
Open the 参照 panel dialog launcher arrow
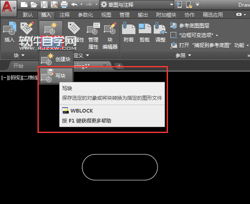tap(248, 56)
